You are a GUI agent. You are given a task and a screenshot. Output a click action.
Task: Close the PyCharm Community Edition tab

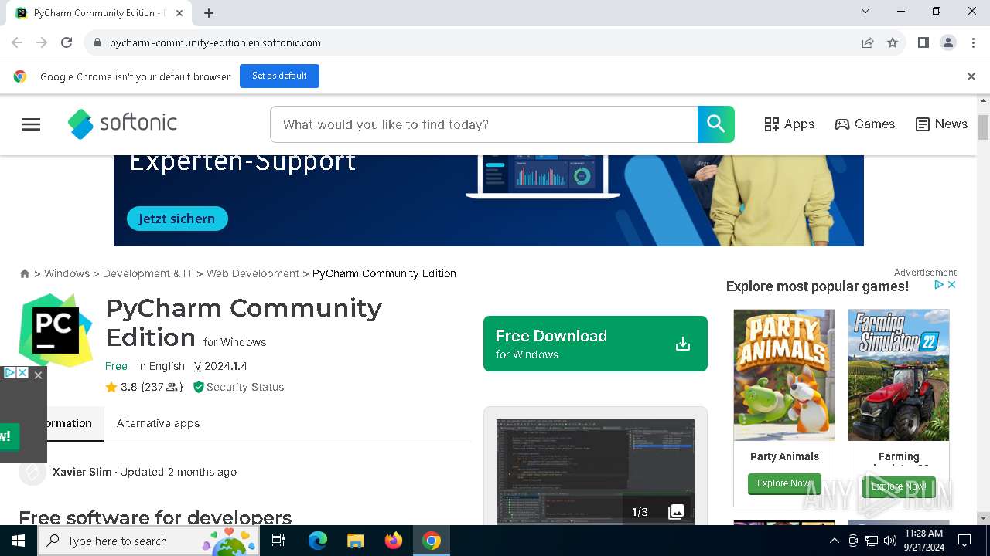click(179, 13)
